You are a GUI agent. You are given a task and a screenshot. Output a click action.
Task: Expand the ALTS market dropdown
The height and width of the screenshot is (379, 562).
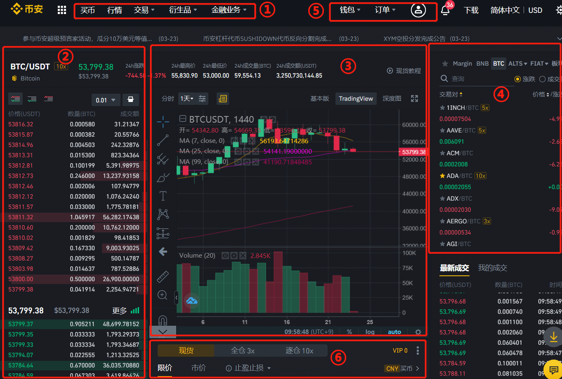[x=518, y=64]
